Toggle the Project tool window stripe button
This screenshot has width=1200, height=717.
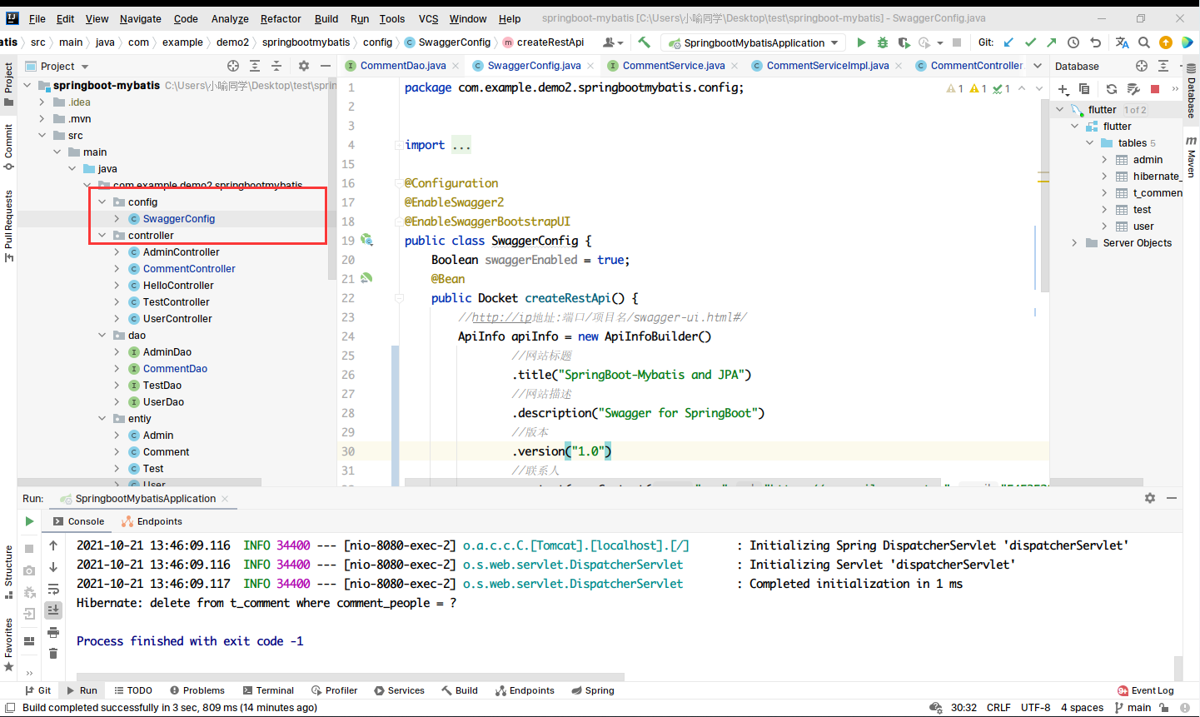pos(8,84)
